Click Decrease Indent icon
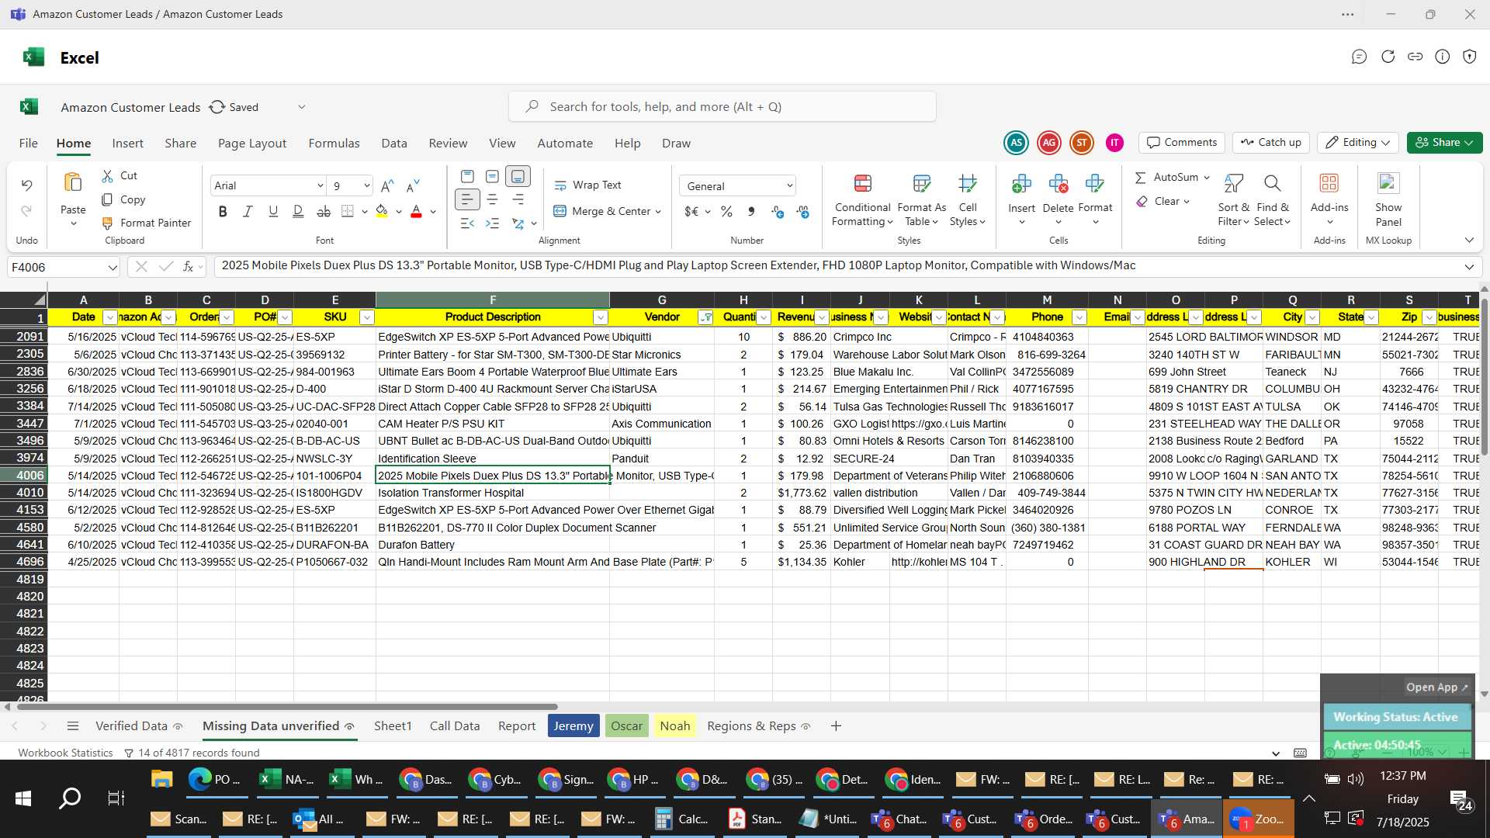 [467, 223]
